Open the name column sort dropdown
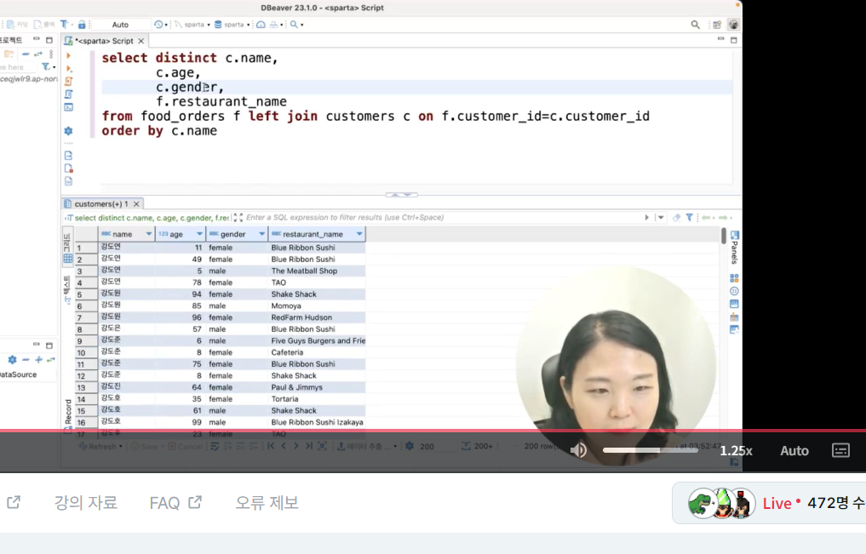The width and height of the screenshot is (866, 554). pos(148,234)
